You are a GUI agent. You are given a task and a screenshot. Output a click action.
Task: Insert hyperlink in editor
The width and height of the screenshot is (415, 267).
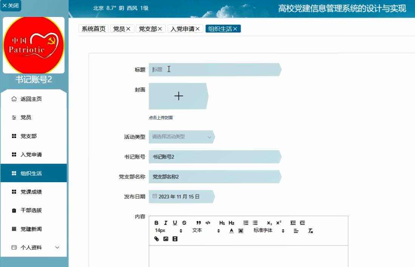pos(156,239)
